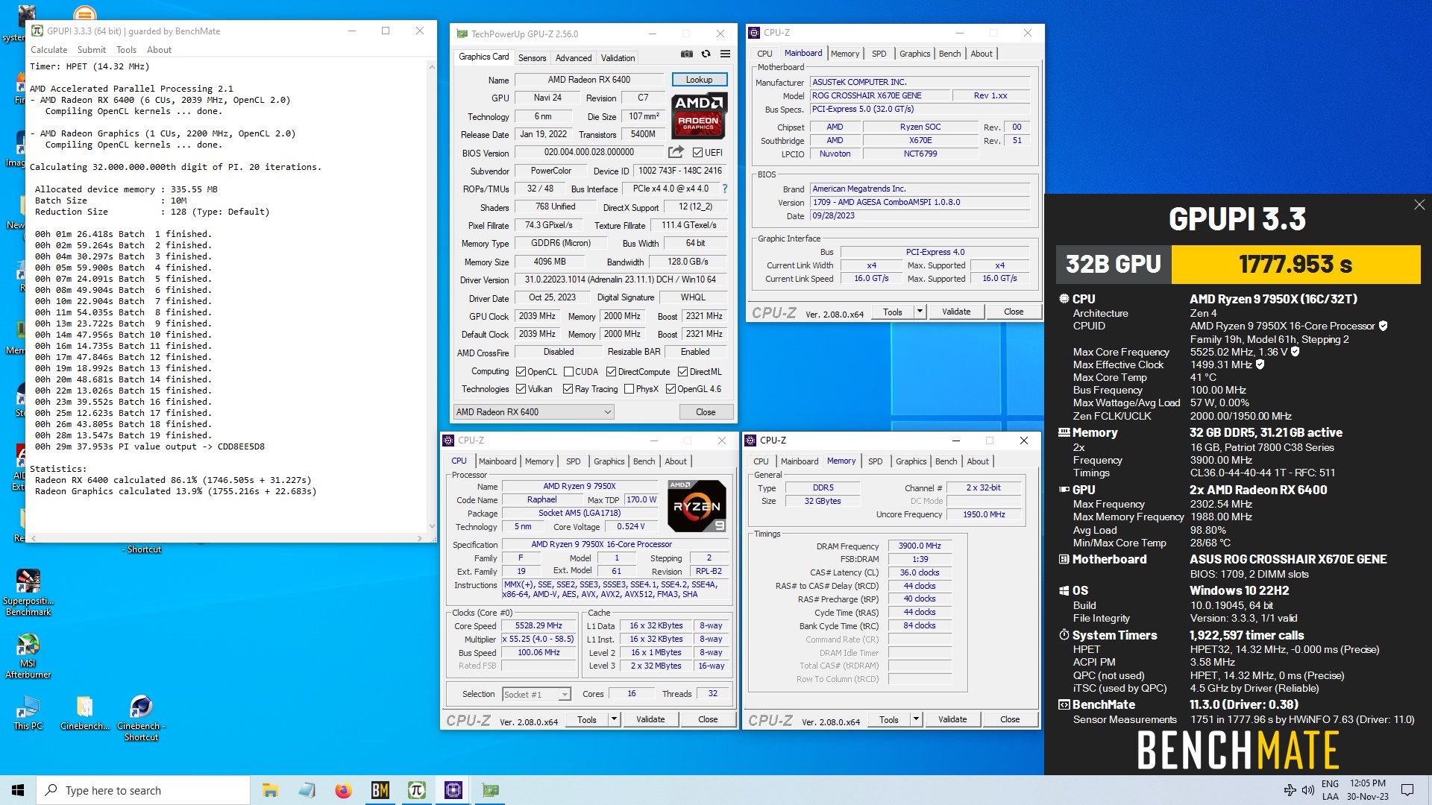Viewport: 1432px width, 805px height.
Task: Click the GPUPI vertical scrollbar
Action: pos(431,296)
